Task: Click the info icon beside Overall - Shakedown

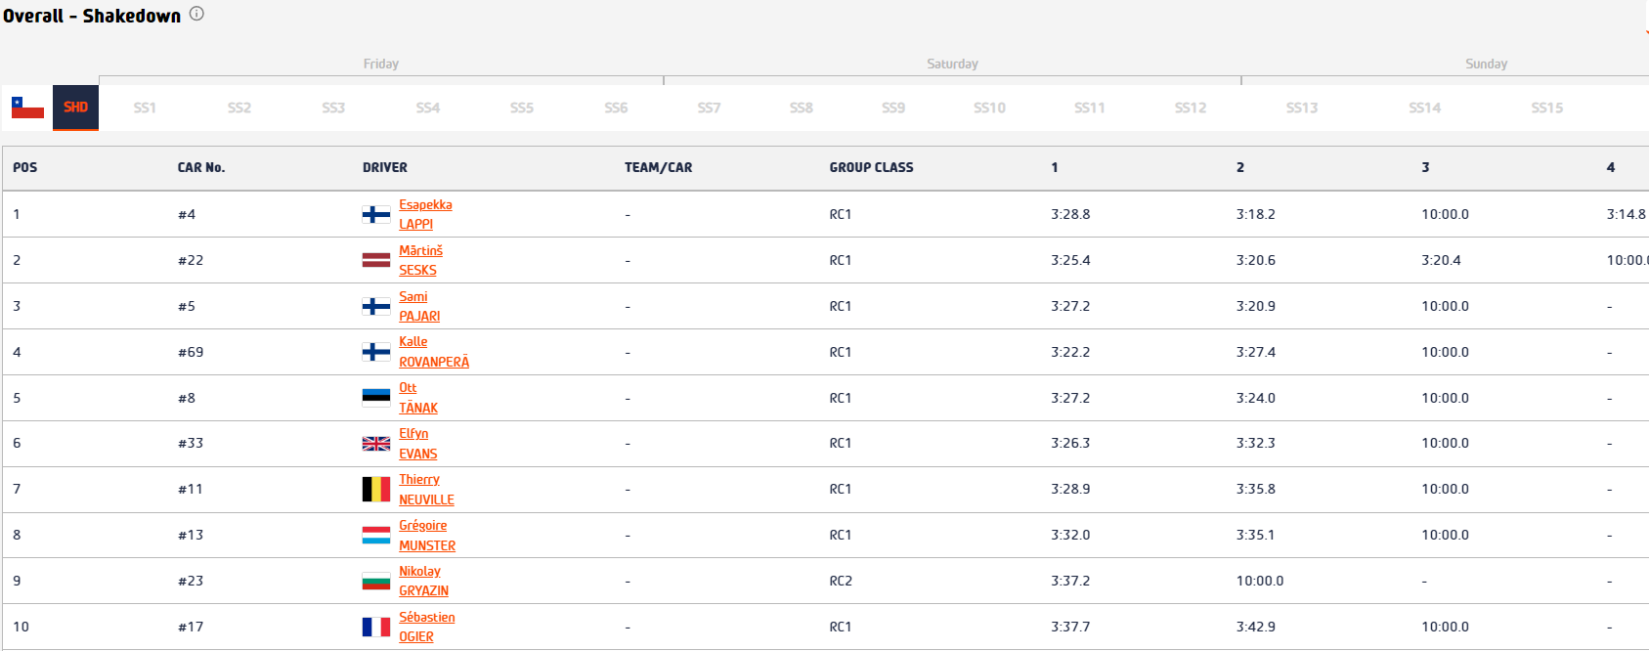Action: (x=196, y=14)
